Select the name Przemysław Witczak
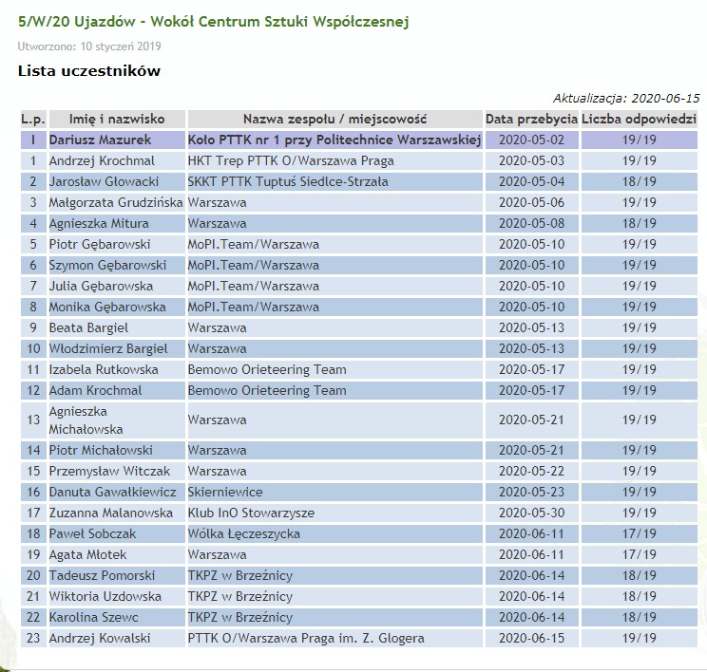This screenshot has width=707, height=672. point(109,471)
